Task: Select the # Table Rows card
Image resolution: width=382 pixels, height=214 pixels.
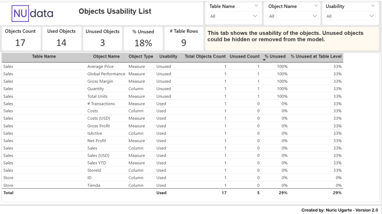Action: click(184, 38)
